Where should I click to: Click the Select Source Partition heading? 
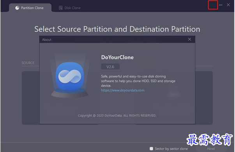[x=117, y=29]
